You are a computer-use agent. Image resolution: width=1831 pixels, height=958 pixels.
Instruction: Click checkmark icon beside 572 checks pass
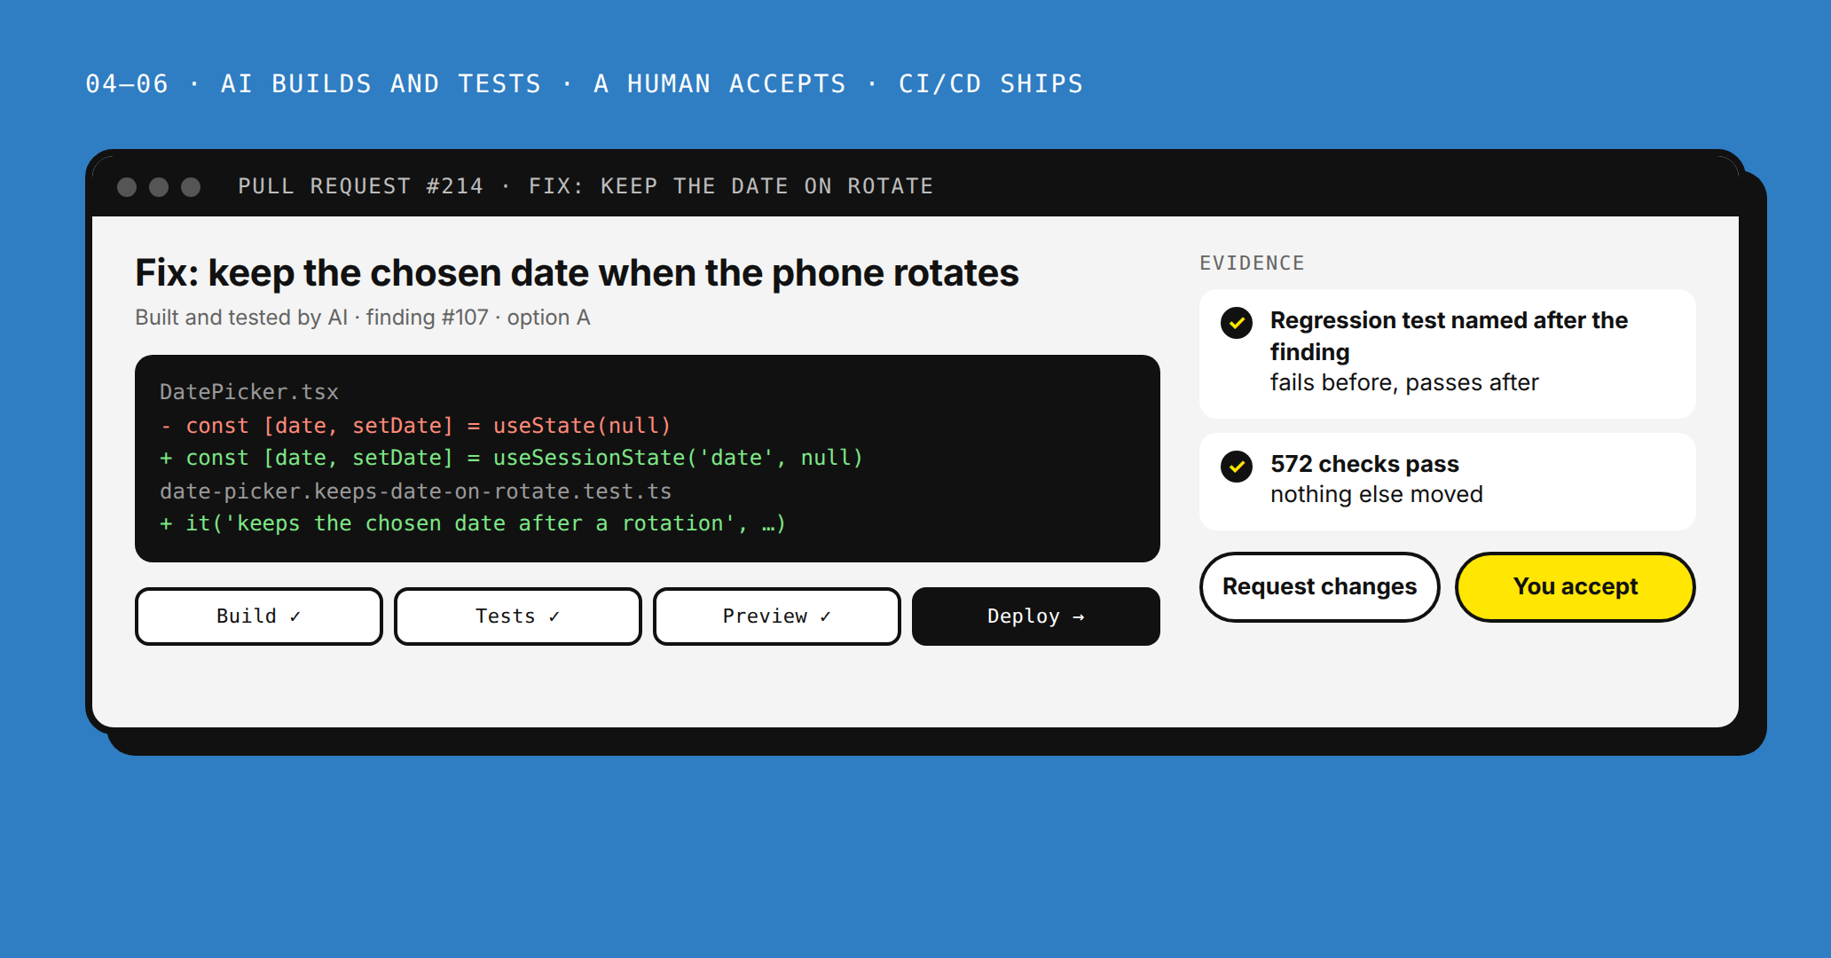click(x=1237, y=466)
